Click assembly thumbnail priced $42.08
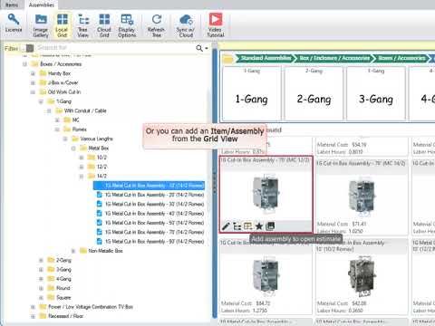This screenshot has width=435, height=326. 362,275
